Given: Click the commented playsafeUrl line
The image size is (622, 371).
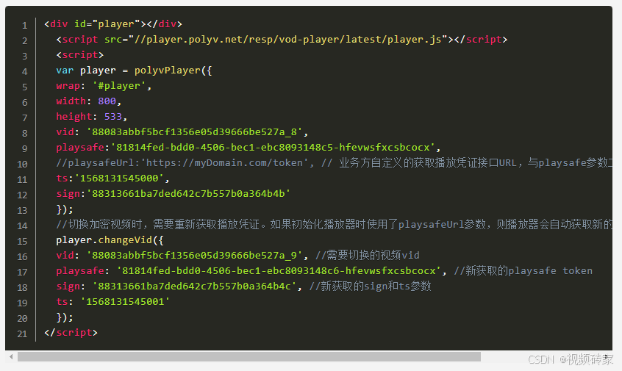Looking at the screenshot, I should click(x=334, y=163).
